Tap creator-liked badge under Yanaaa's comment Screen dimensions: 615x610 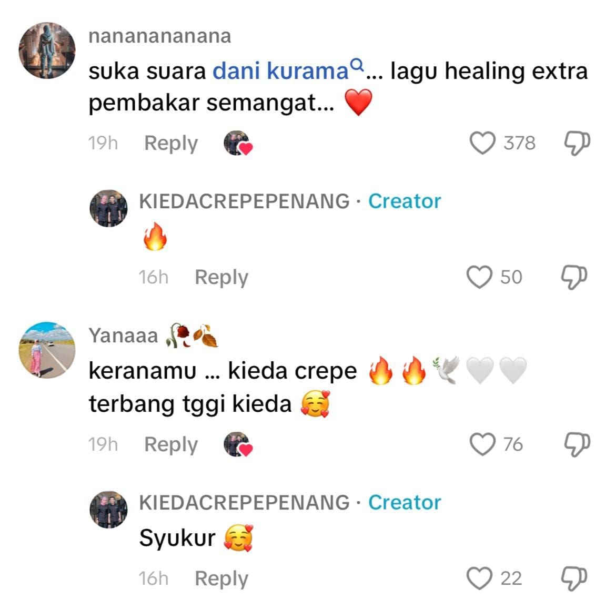238,444
